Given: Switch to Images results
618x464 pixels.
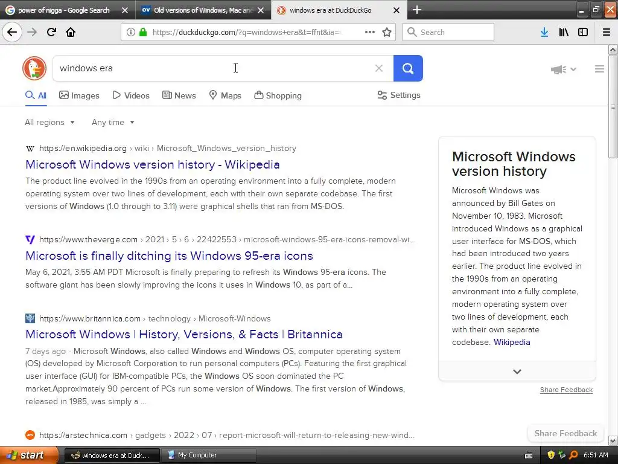Looking at the screenshot, I should [x=79, y=95].
